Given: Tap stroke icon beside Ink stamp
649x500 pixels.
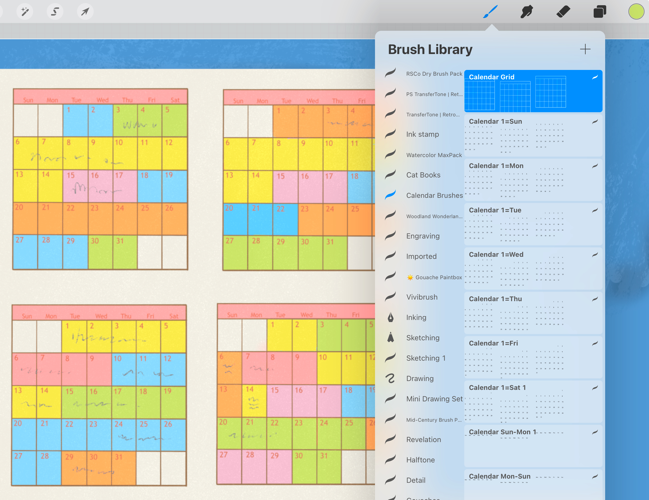Looking at the screenshot, I should [390, 134].
